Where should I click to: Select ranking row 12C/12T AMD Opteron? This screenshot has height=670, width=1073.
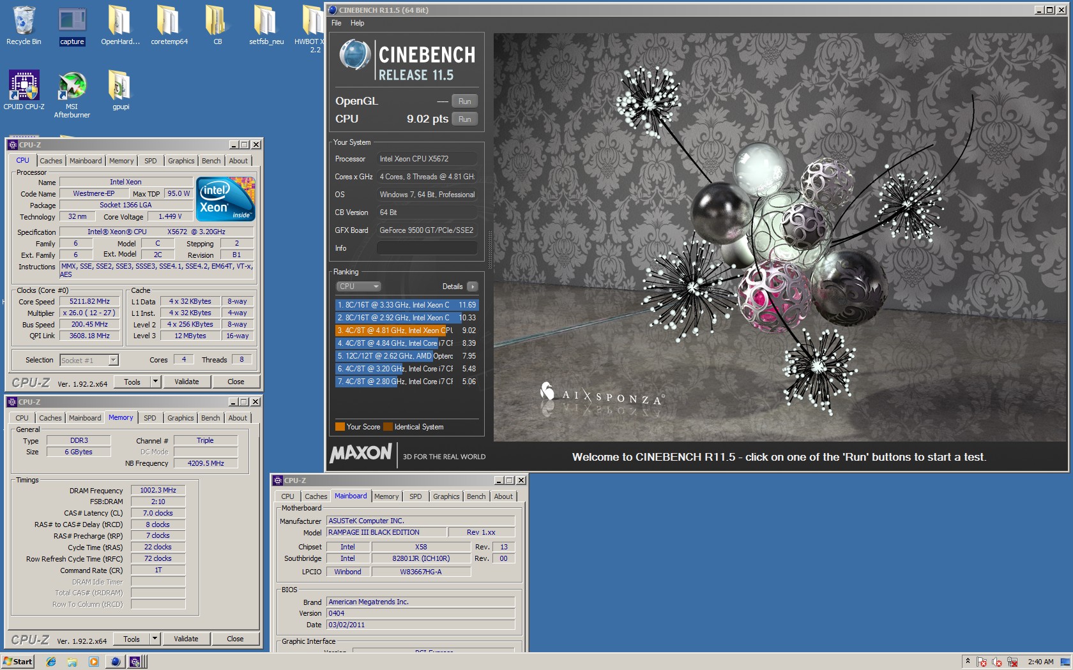click(406, 356)
